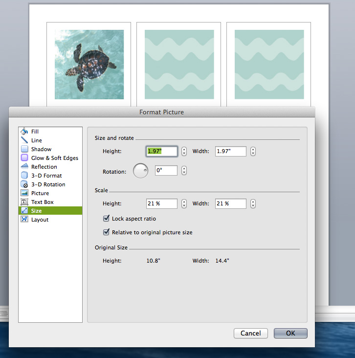Image resolution: width=355 pixels, height=358 pixels.
Task: Click the Picture landscape icon
Action: [24, 193]
